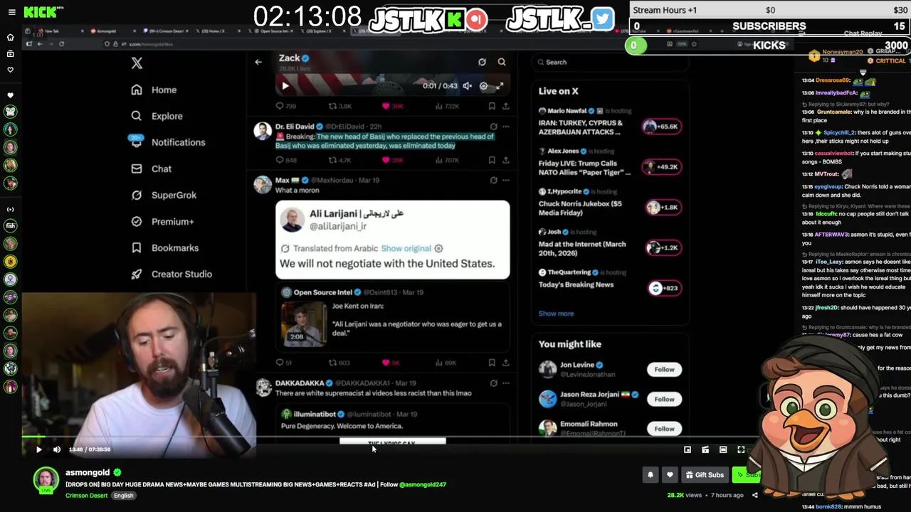The height and width of the screenshot is (512, 911).
Task: Open more options on DAKKADAKKA tweet
Action: (505, 383)
